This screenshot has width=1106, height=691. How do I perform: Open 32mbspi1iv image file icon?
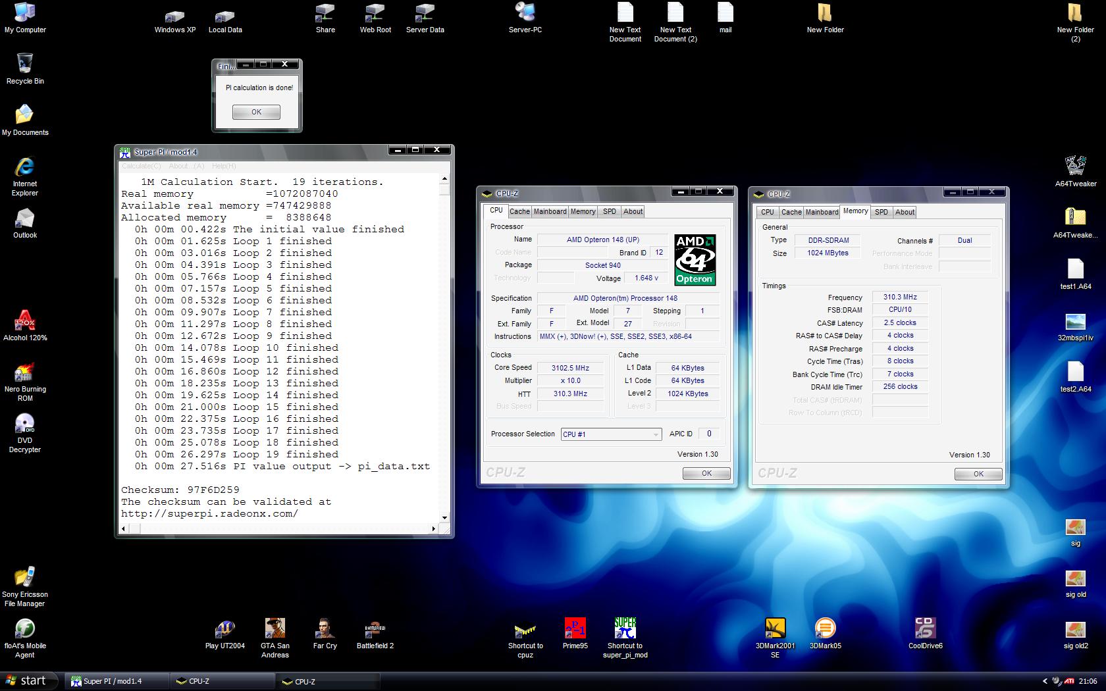pyautogui.click(x=1076, y=326)
